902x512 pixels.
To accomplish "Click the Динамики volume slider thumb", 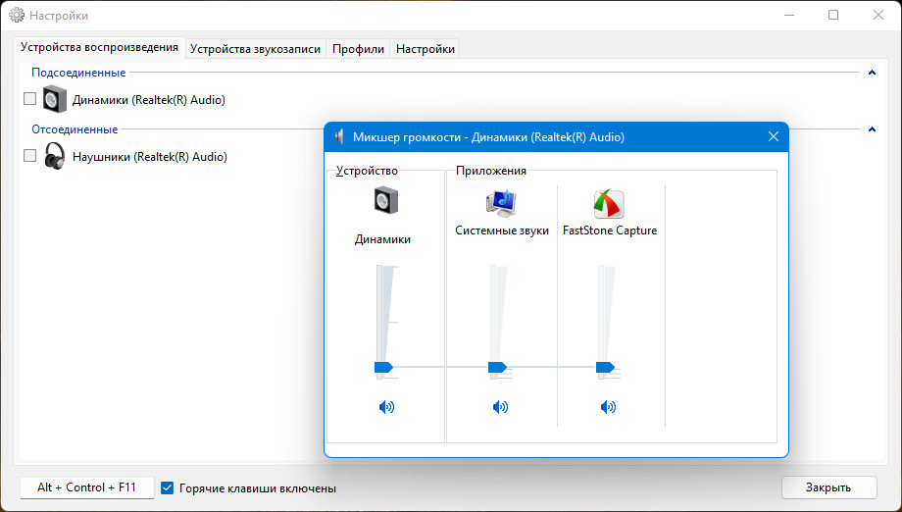I will click(x=383, y=367).
